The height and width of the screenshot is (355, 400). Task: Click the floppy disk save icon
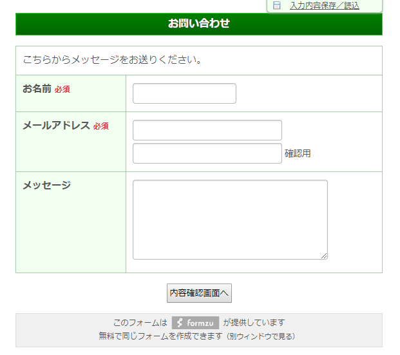click(x=277, y=5)
